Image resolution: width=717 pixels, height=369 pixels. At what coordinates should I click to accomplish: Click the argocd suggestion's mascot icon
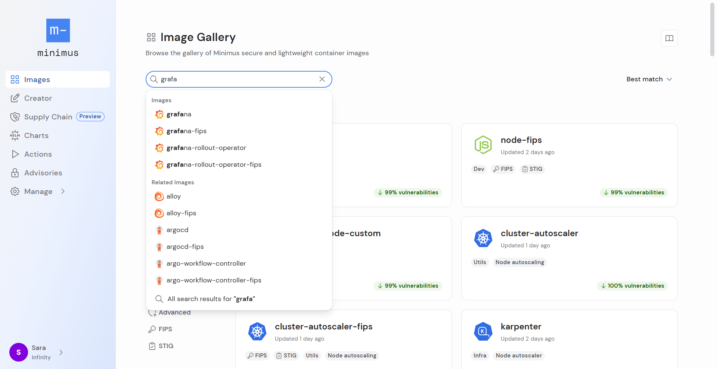[159, 230]
